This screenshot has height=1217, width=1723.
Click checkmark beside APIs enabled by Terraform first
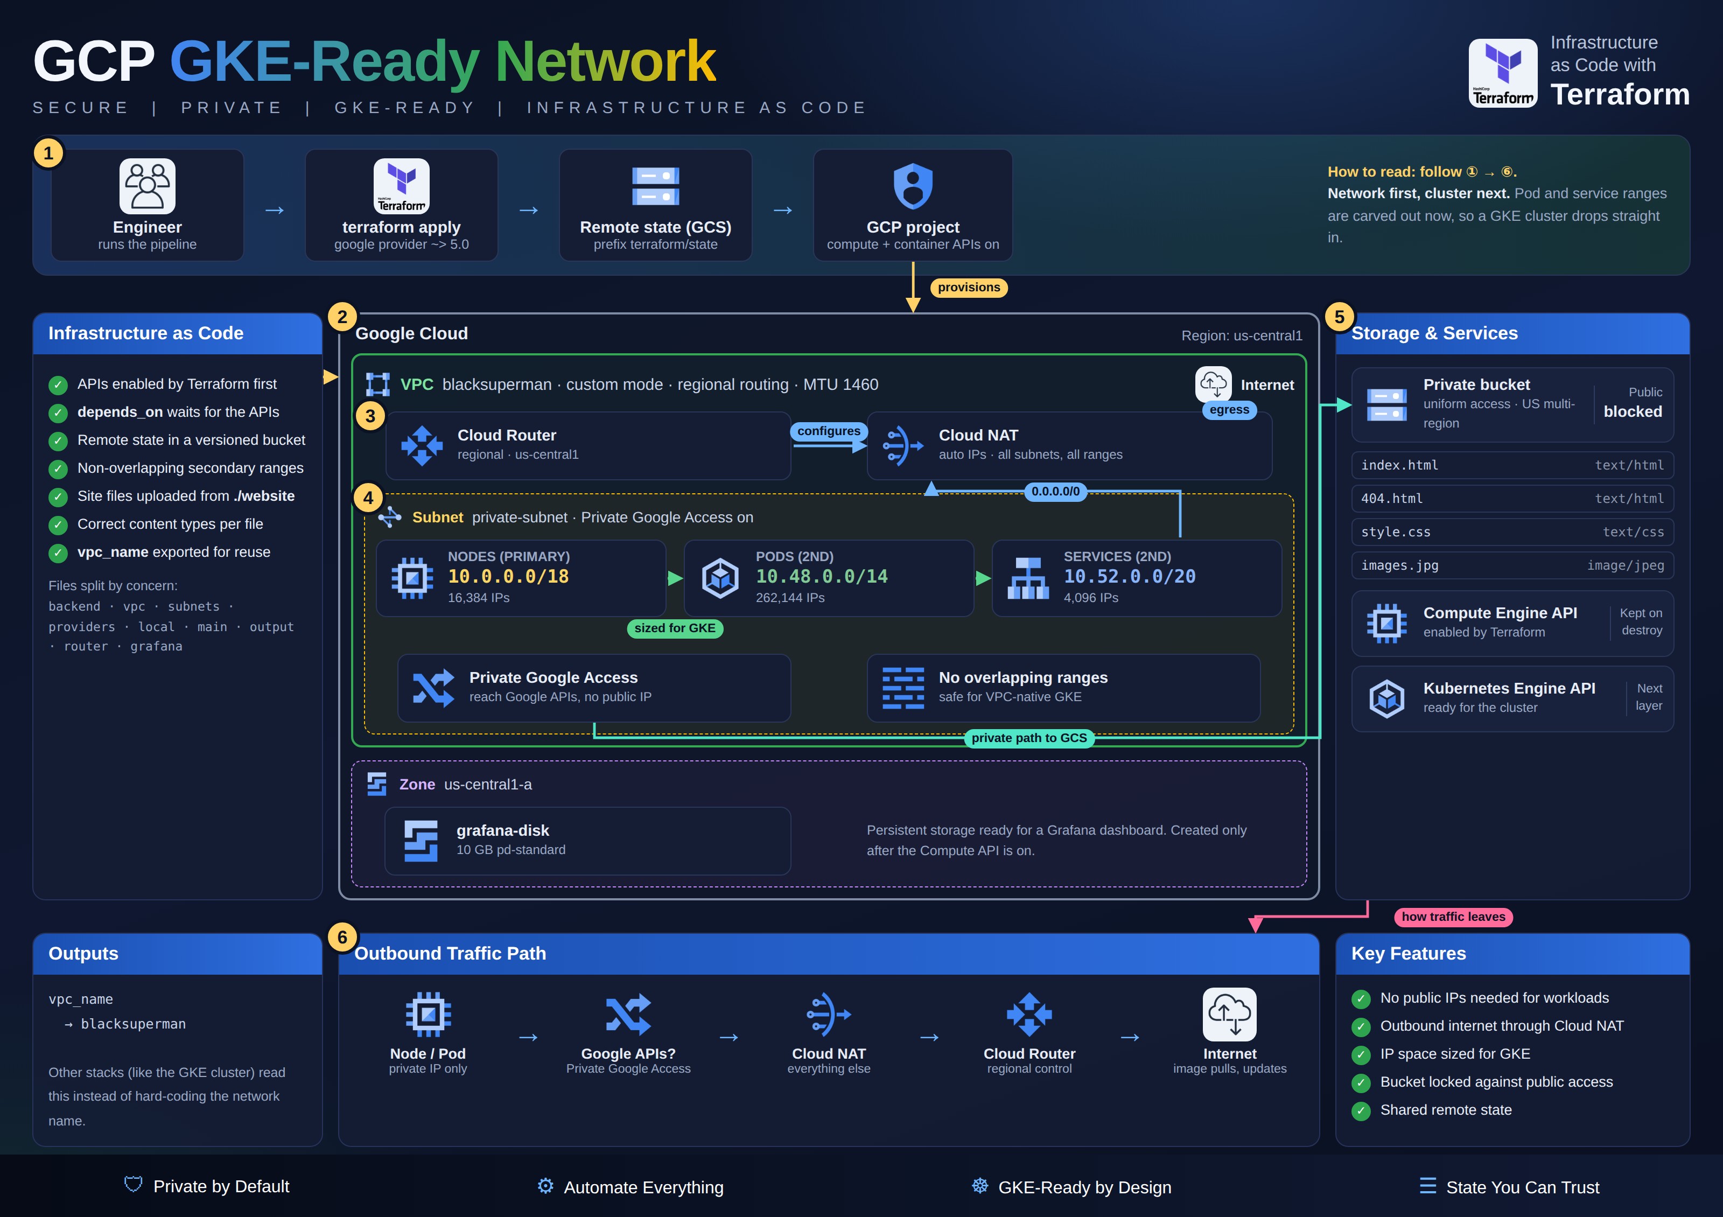(58, 385)
